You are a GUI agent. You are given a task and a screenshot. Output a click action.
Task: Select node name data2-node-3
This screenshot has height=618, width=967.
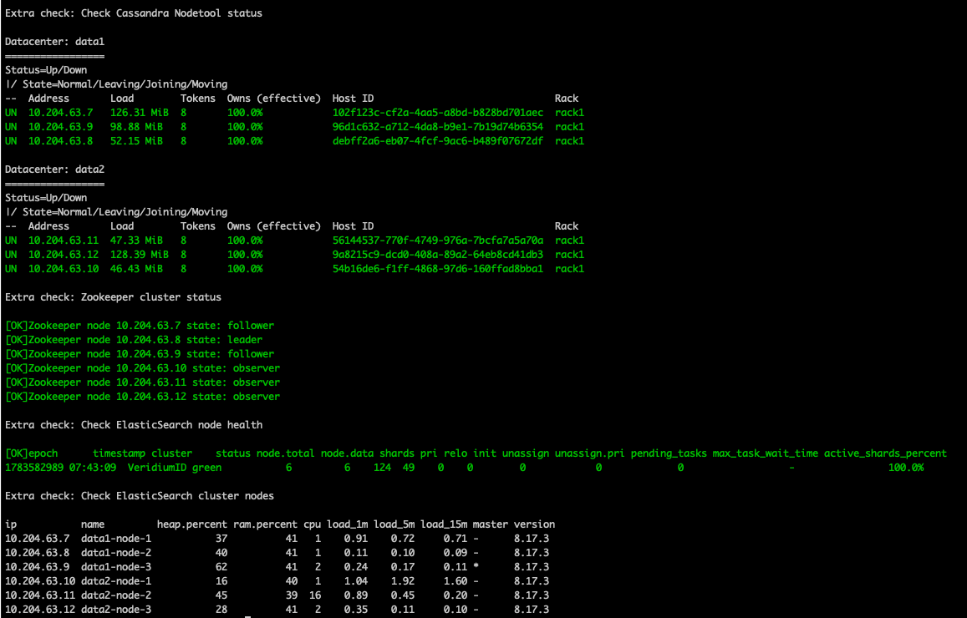[x=116, y=610]
